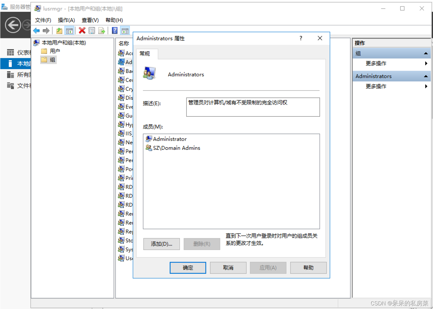433x309 pixels.
Task: Select 本地用户和组(本地) tree root
Action: pyautogui.click(x=60, y=43)
